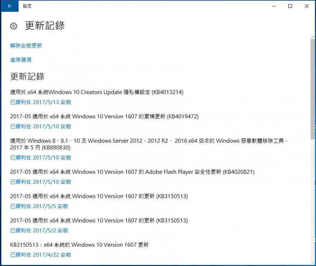Screen dimensions: 316x266
Task: Click the large 更新記錄 page title
Action: coord(45,26)
